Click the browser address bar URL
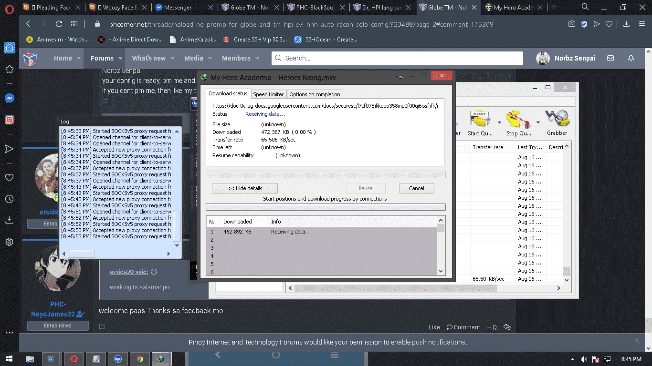Image resolution: width=652 pixels, height=366 pixels. point(301,24)
